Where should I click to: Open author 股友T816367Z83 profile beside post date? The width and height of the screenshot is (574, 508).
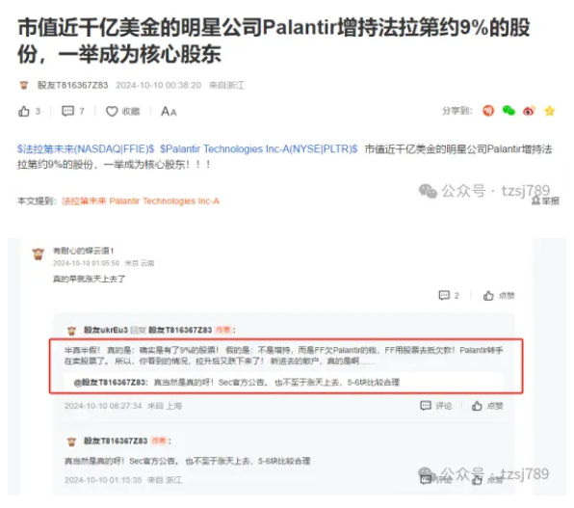[73, 85]
